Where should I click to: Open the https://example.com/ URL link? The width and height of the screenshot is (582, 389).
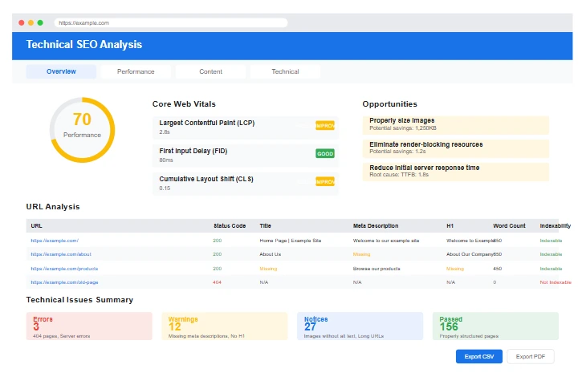(55, 241)
